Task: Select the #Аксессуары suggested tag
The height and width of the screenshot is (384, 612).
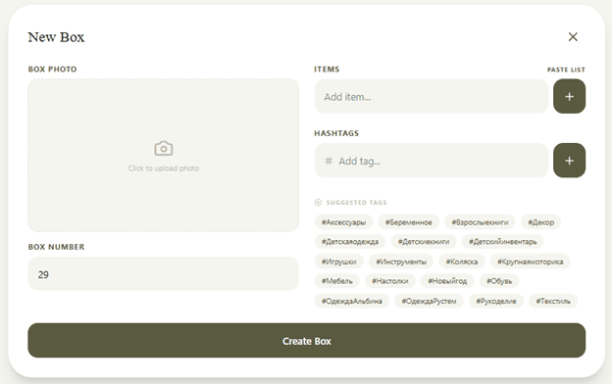Action: tap(343, 222)
